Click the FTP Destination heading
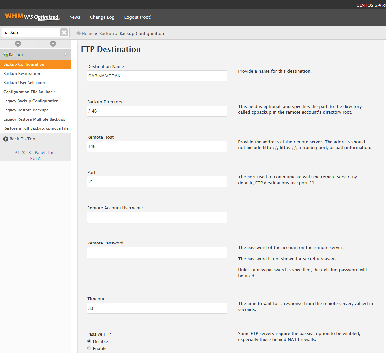The height and width of the screenshot is (353, 386). tap(111, 49)
